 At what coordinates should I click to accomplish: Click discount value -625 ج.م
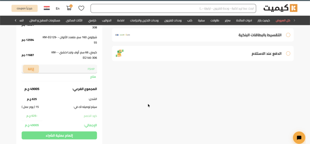pos(31,116)
